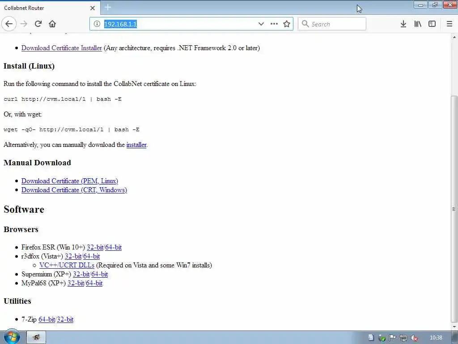The image size is (458, 344).
Task: Click the vertical scrollbar thumb
Action: pos(454,209)
